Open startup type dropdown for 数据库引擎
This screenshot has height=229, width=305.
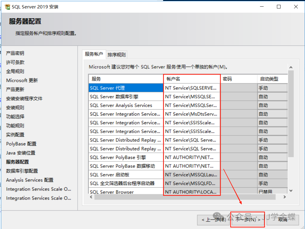click(x=272, y=97)
